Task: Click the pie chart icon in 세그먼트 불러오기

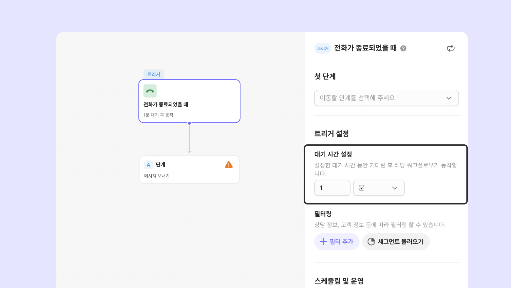Action: (371, 242)
